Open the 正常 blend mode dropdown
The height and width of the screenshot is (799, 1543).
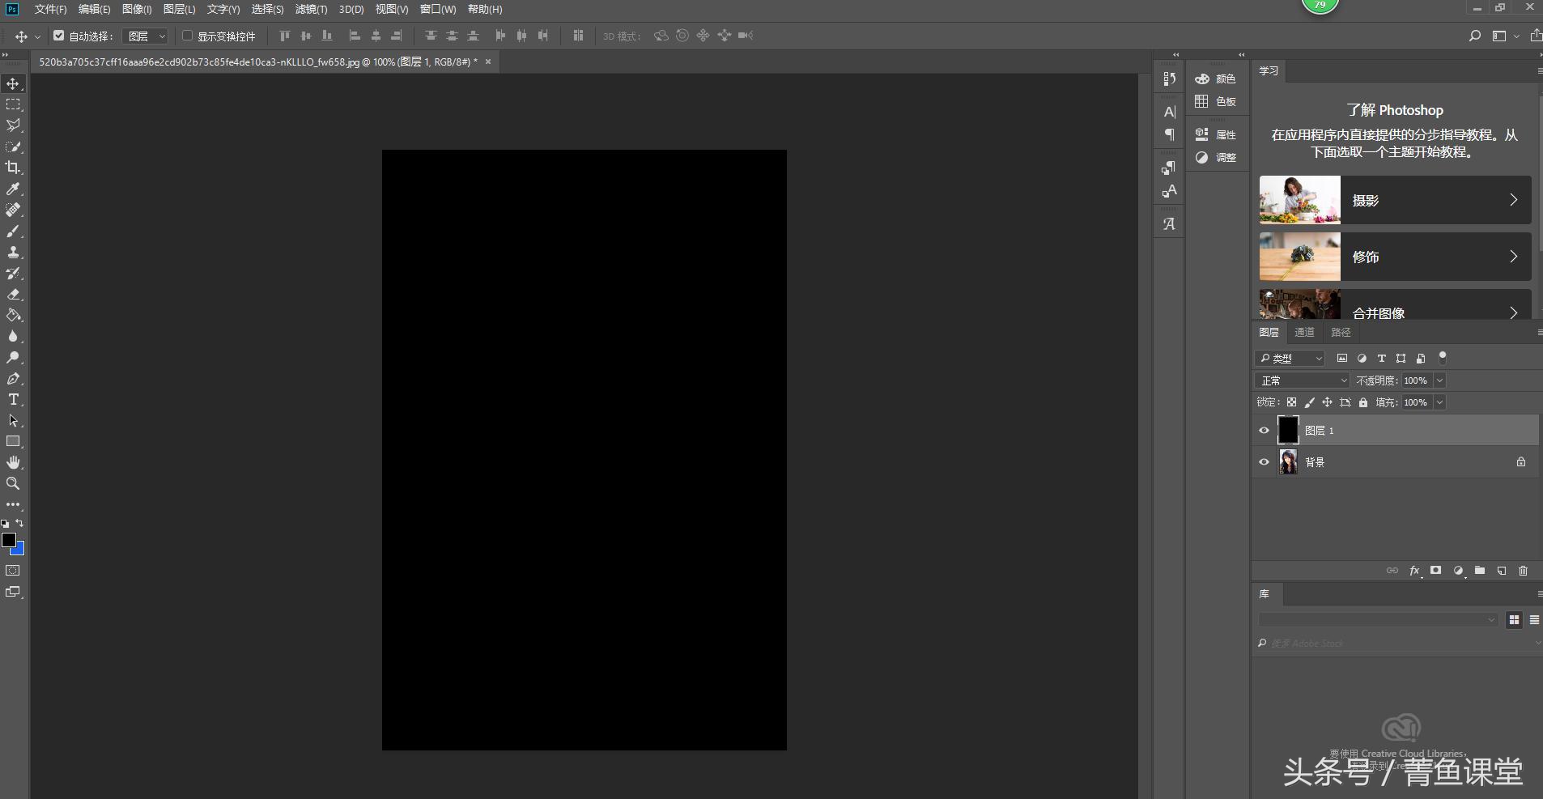pyautogui.click(x=1302, y=380)
